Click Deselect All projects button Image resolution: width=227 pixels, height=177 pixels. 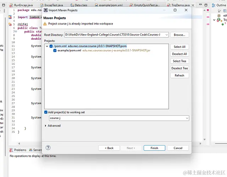pyautogui.click(x=179, y=54)
